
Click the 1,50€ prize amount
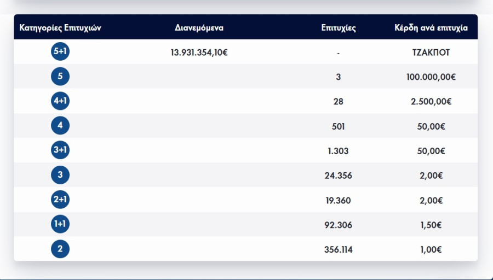pyautogui.click(x=431, y=225)
